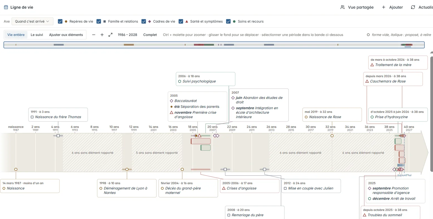433x219 pixels.
Task: Switch to the Le suivi view
Action: click(37, 35)
